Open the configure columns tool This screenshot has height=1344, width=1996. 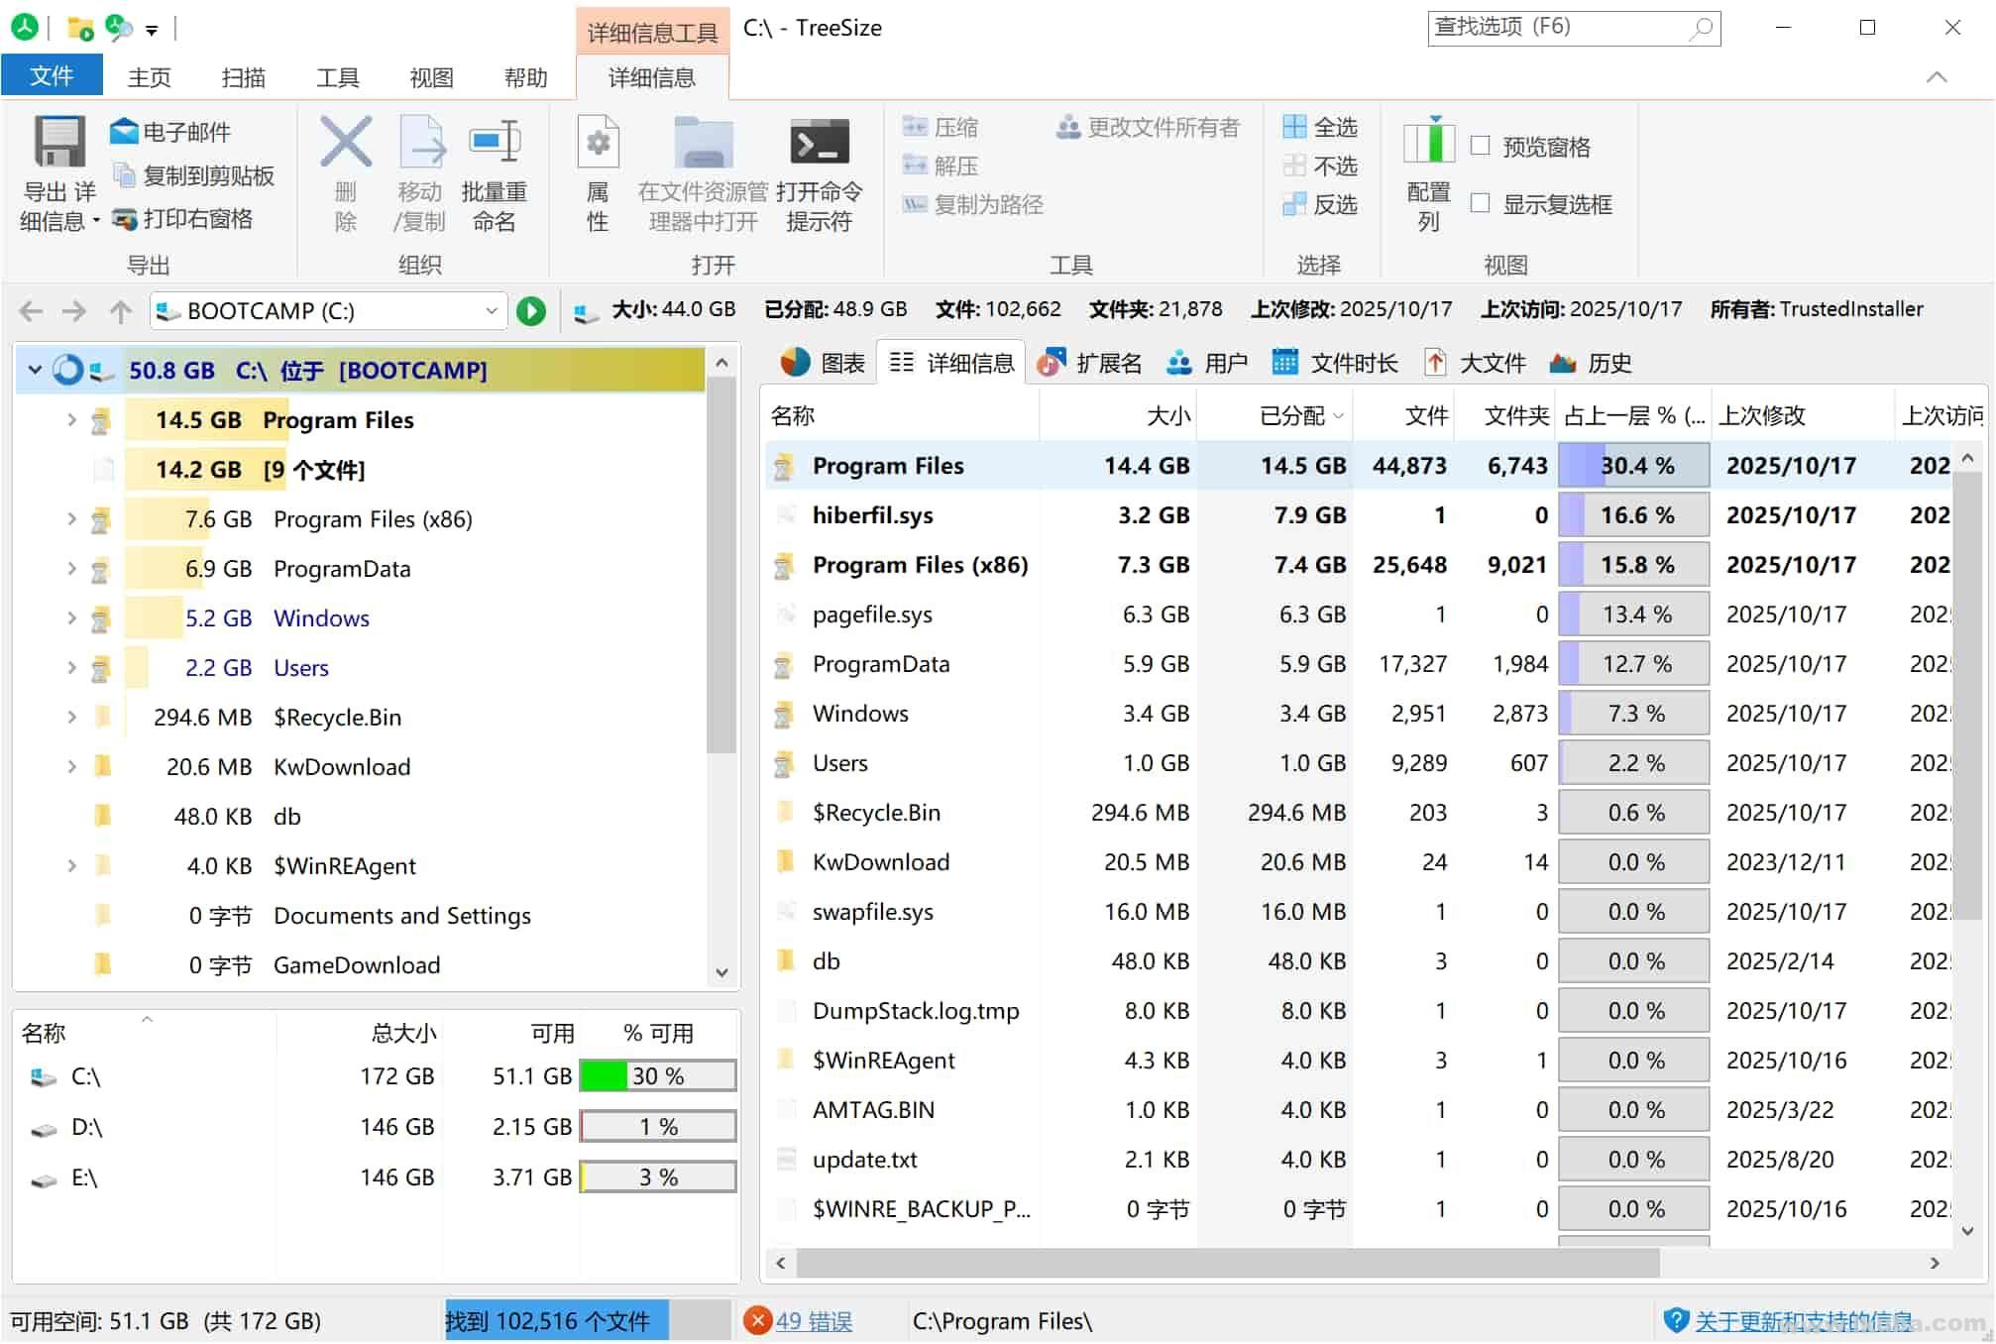coord(1428,178)
